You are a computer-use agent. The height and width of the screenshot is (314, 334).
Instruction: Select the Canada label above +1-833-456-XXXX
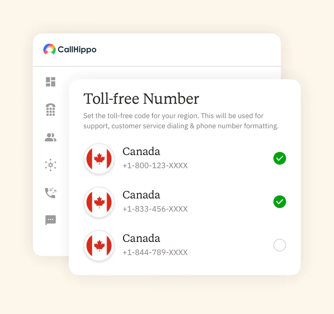[x=141, y=195]
